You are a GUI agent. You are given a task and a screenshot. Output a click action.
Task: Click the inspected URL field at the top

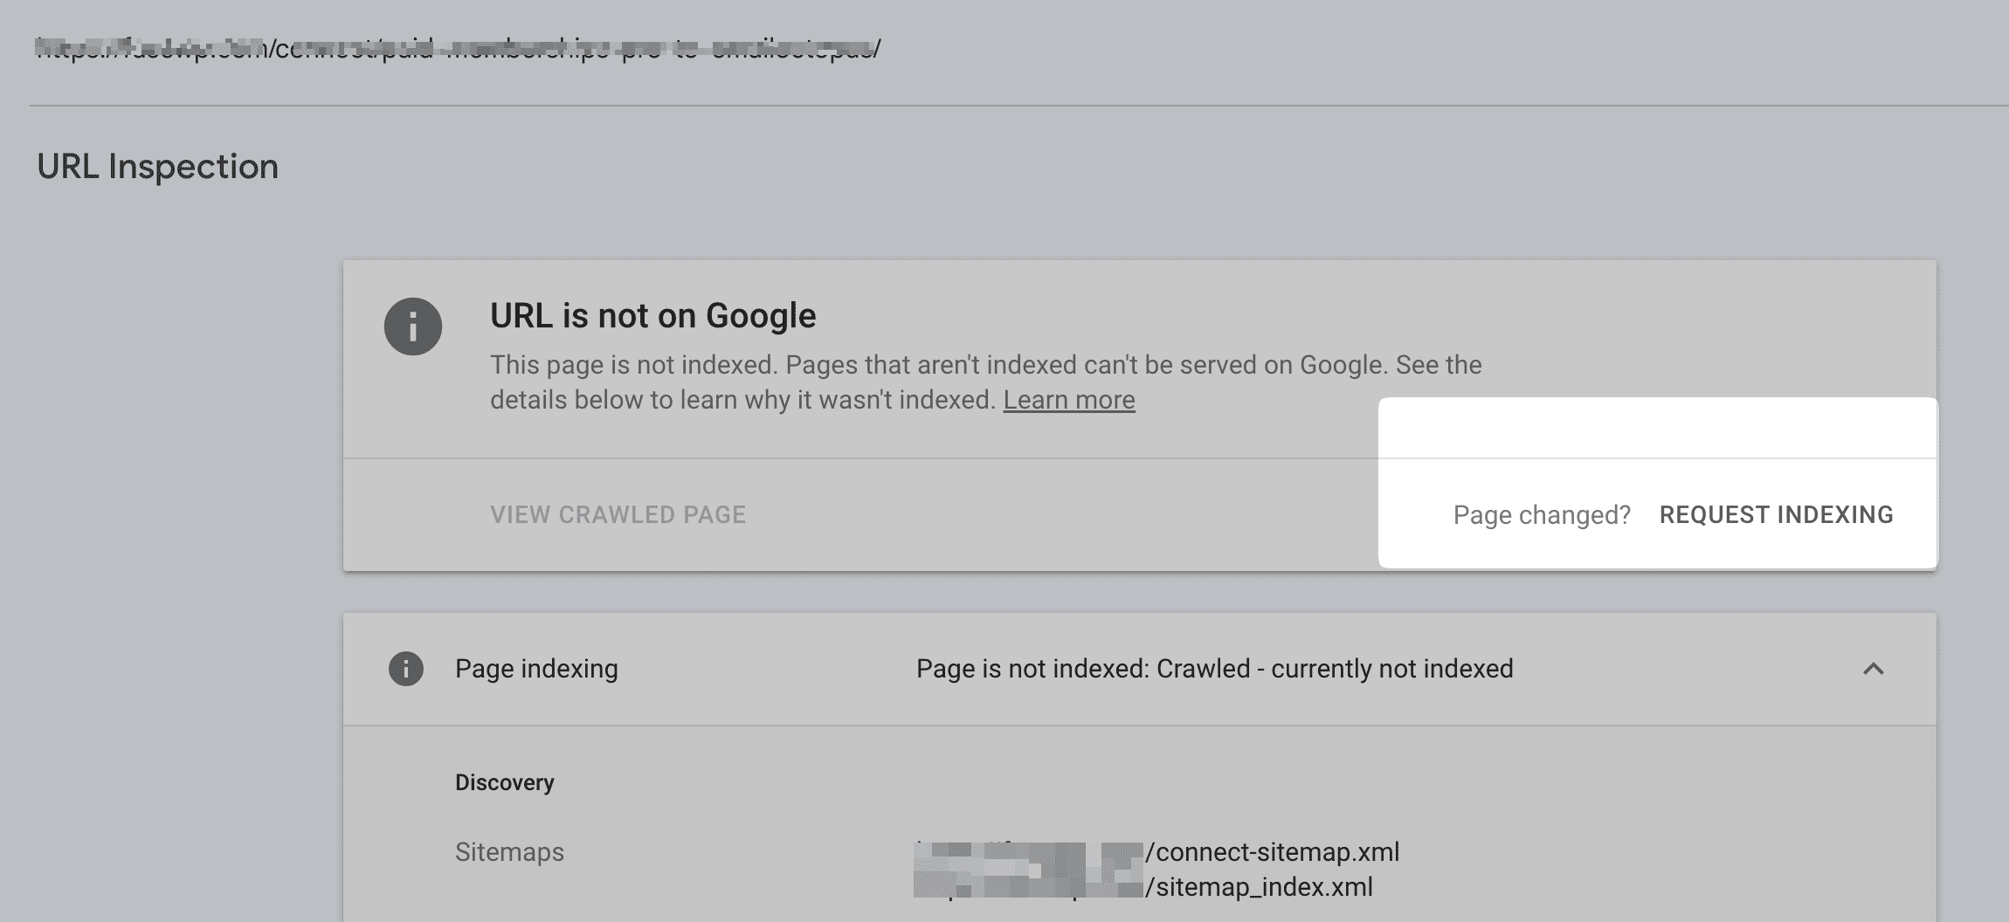[459, 48]
